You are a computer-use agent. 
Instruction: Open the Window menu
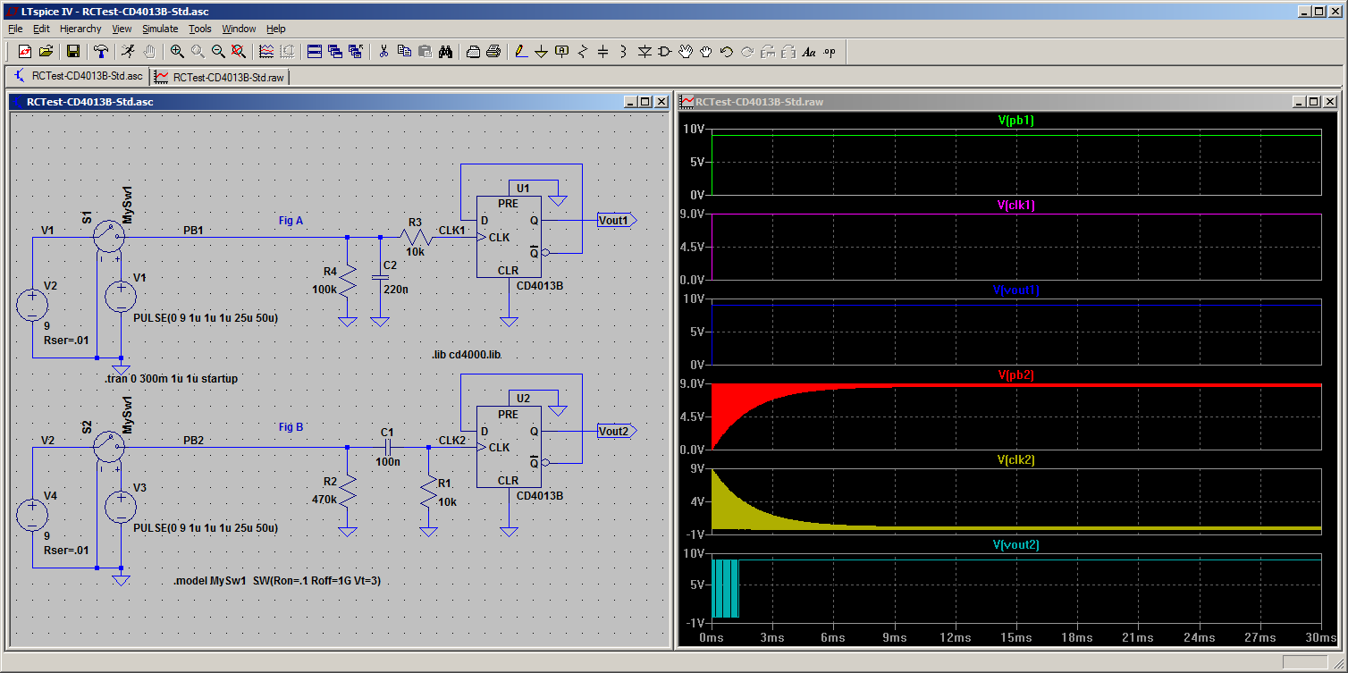click(239, 29)
